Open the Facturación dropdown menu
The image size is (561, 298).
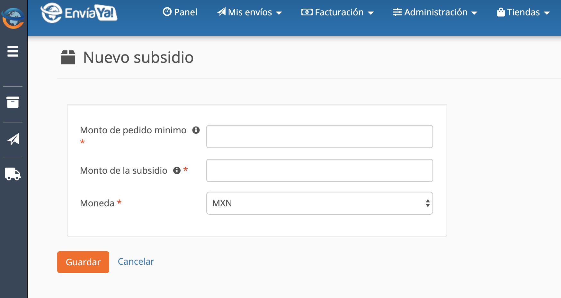point(337,12)
